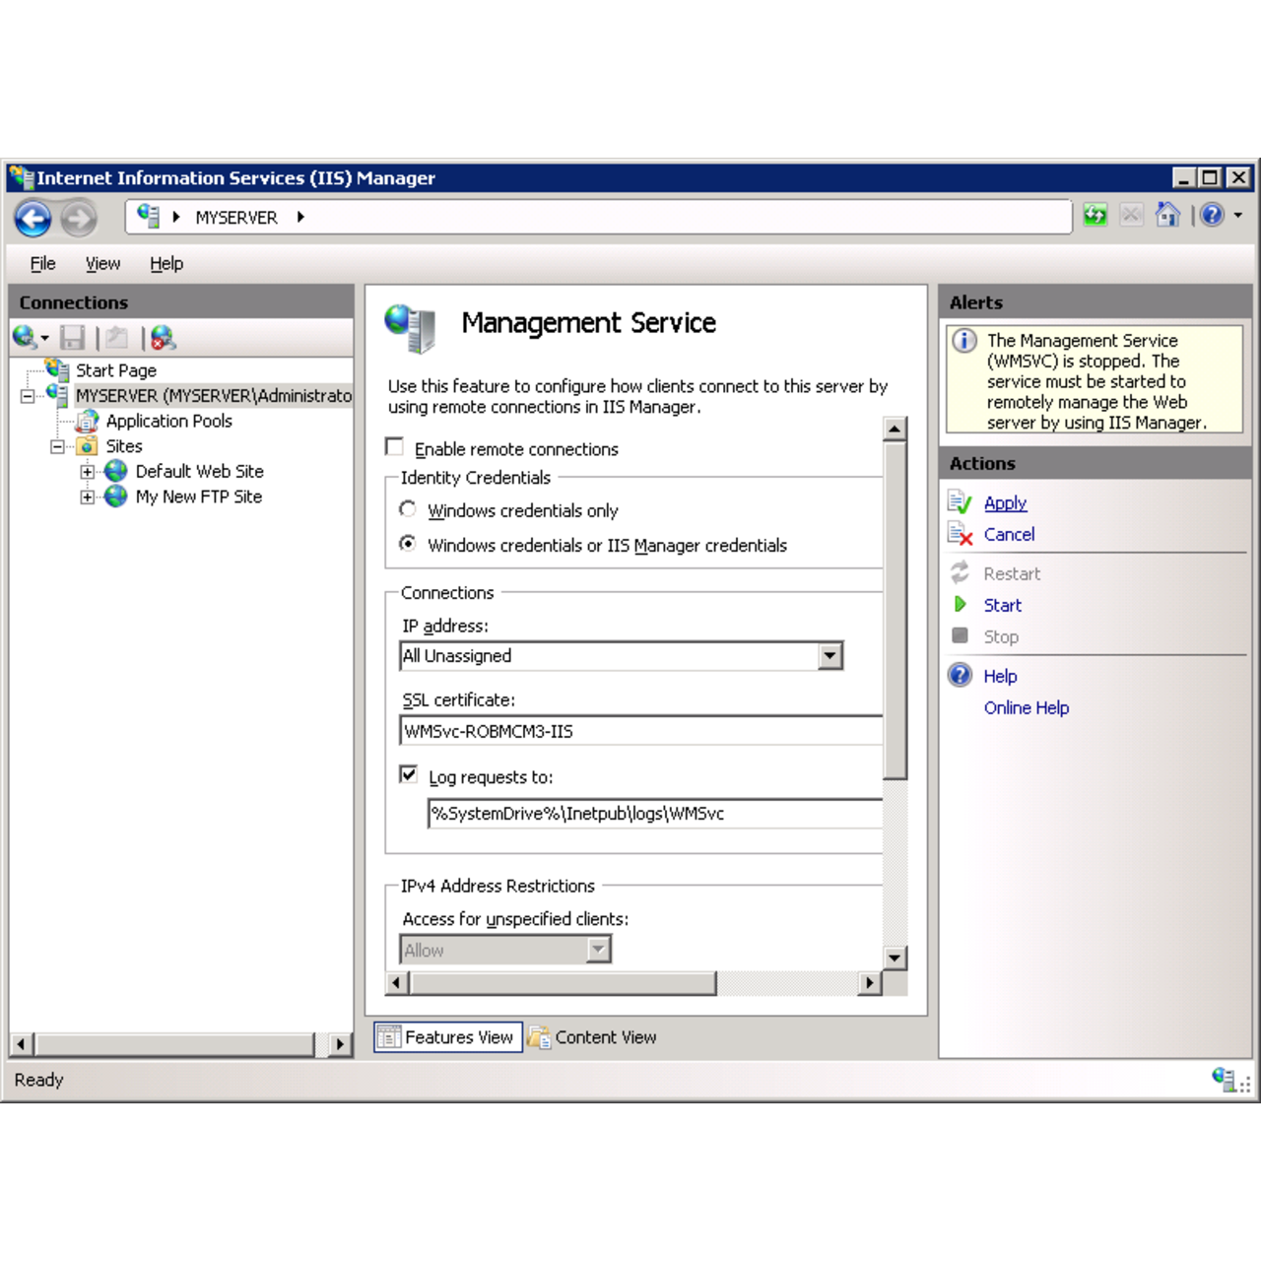Collapse the MYSERVER tree node
Screen dimensions: 1261x1261
[28, 396]
